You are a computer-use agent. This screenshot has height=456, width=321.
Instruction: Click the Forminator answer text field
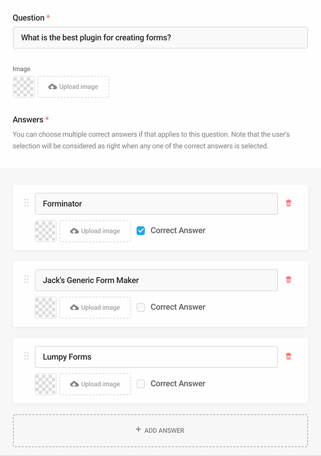click(x=156, y=204)
